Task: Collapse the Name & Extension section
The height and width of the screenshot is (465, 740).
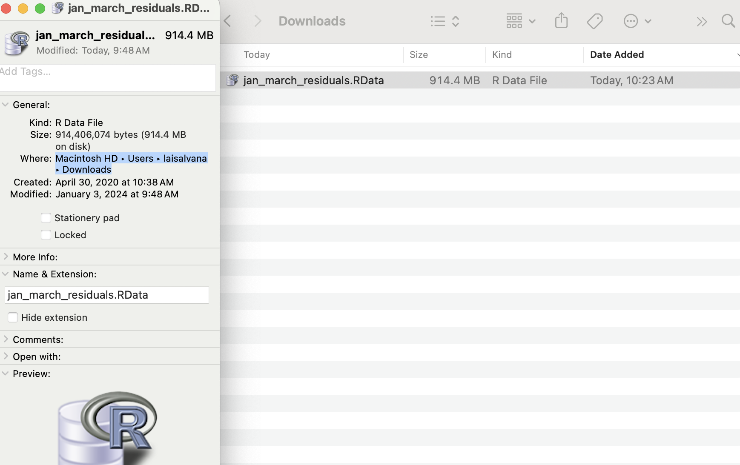Action: 5,274
